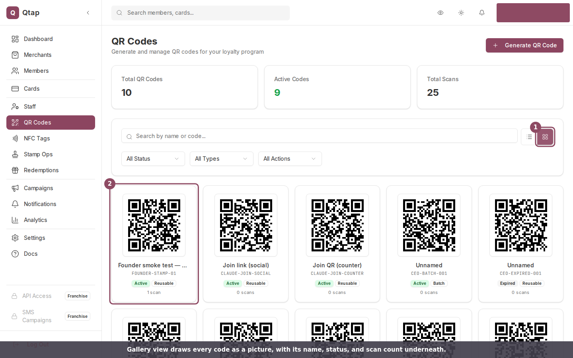The height and width of the screenshot is (358, 573).
Task: Open the Cards section
Action: (x=51, y=89)
